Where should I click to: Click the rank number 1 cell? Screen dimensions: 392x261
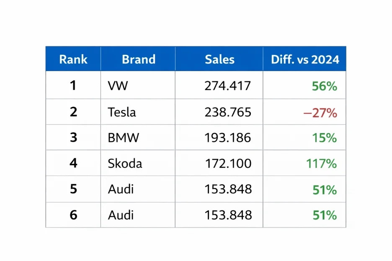[x=73, y=86]
